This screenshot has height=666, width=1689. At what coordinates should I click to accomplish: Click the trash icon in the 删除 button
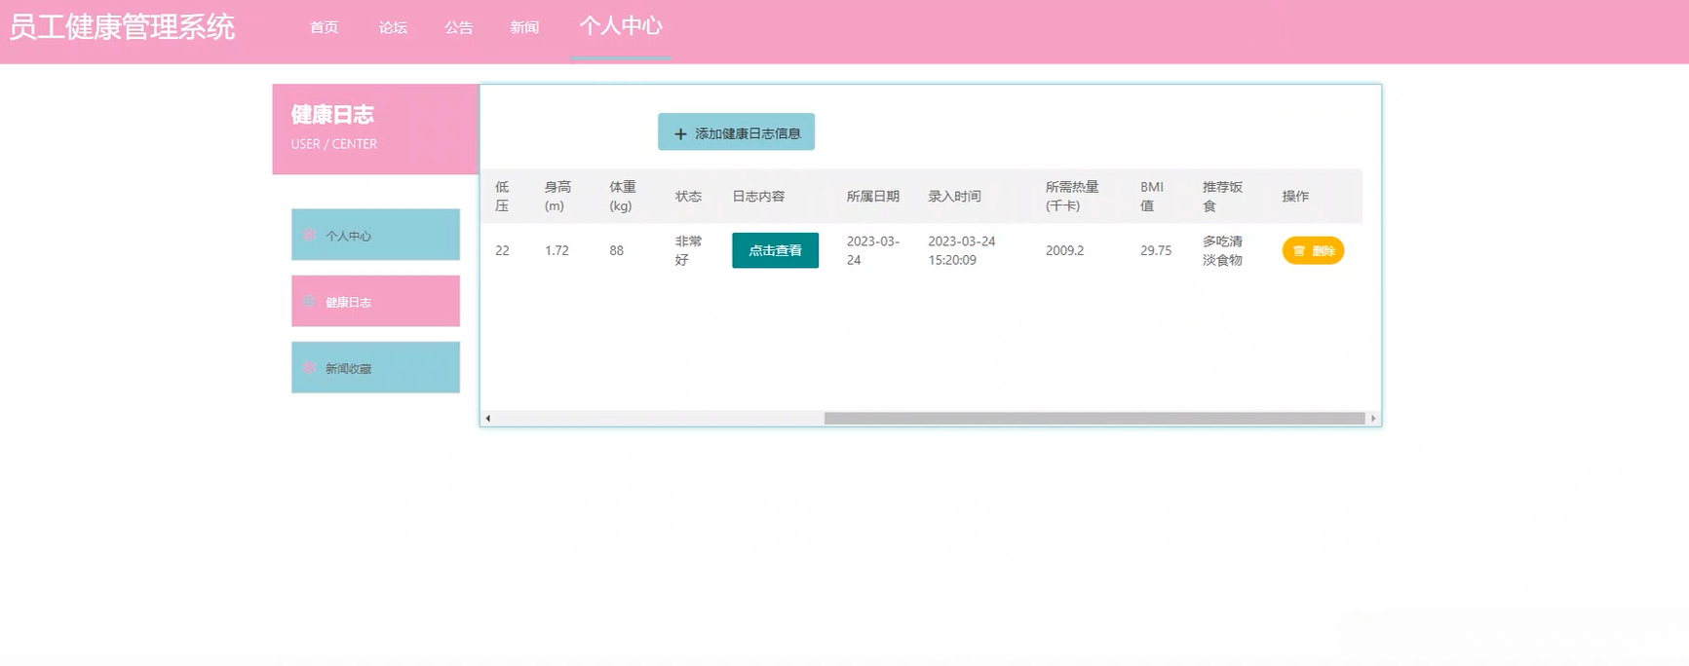click(1298, 251)
